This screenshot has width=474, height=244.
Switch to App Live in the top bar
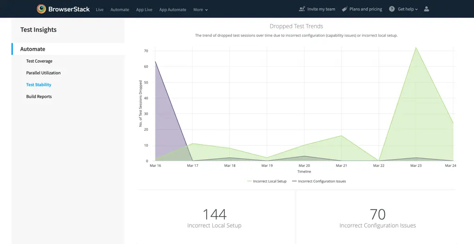(x=144, y=10)
